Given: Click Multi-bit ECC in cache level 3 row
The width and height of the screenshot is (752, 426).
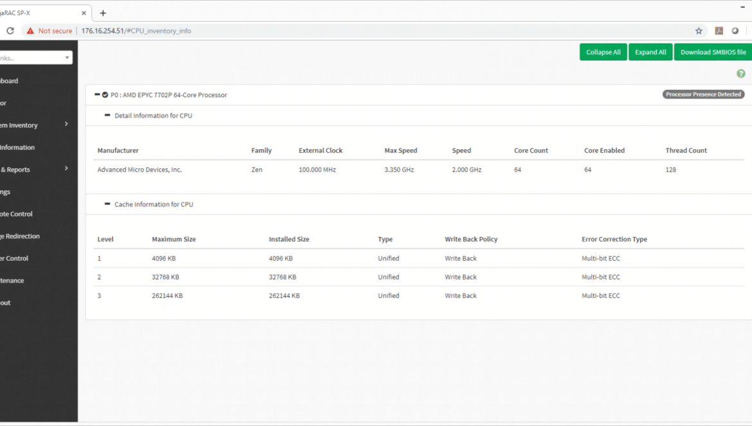Looking at the screenshot, I should 601,296.
